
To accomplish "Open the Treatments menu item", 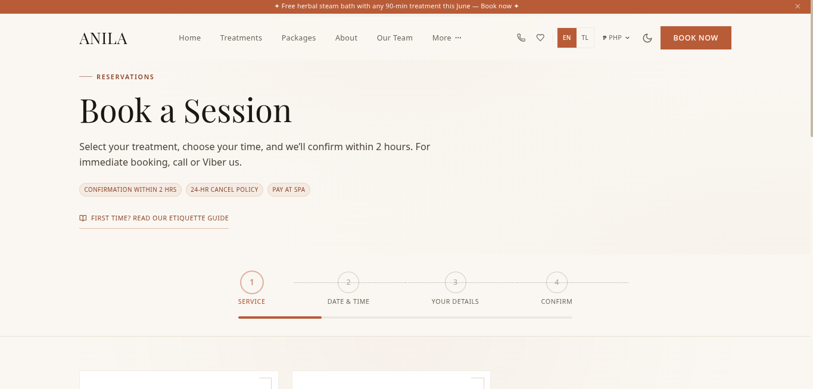I will (241, 38).
